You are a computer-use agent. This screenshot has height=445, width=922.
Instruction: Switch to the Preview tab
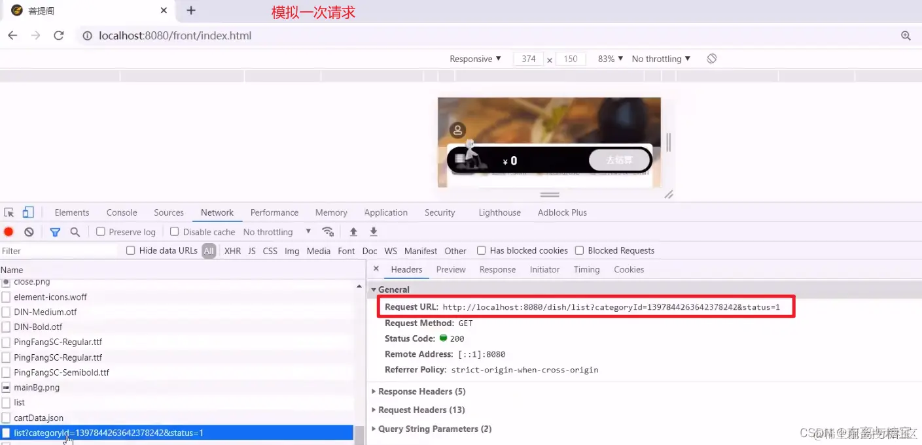point(451,269)
